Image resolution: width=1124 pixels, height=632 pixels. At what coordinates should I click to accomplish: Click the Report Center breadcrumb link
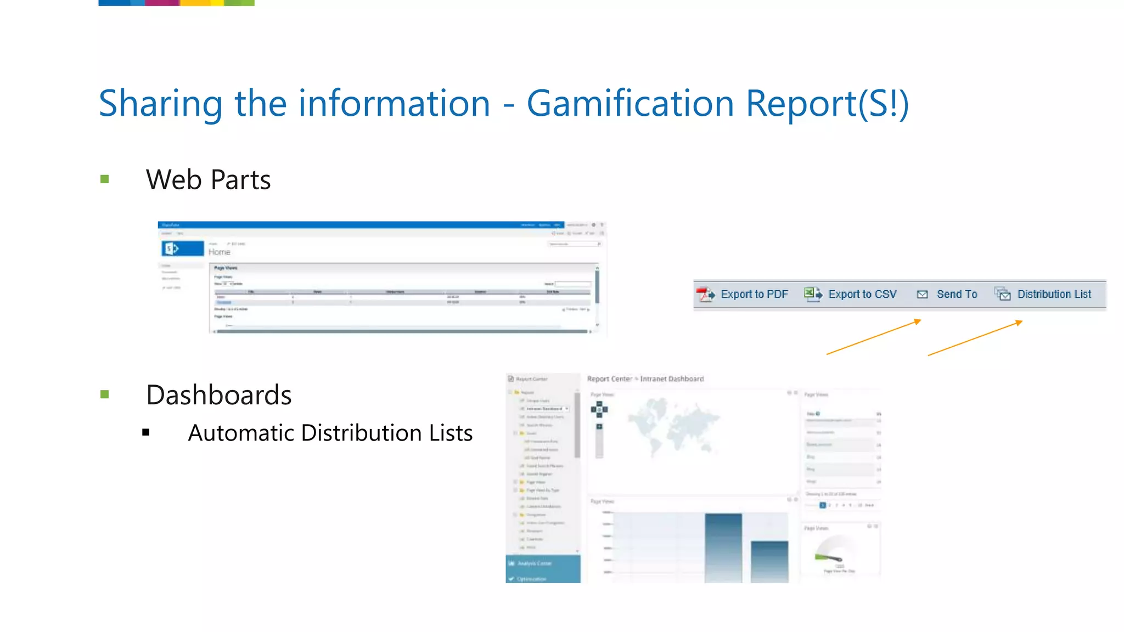point(610,379)
